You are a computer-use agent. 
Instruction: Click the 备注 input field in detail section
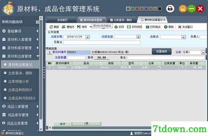[166, 57]
